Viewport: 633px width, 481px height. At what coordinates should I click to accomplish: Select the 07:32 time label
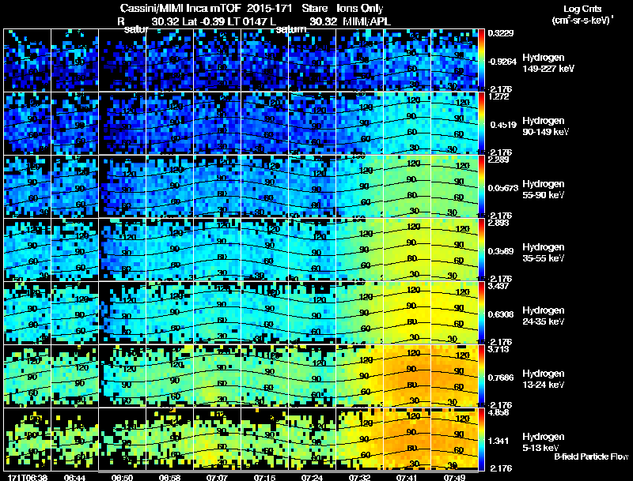pos(359,477)
